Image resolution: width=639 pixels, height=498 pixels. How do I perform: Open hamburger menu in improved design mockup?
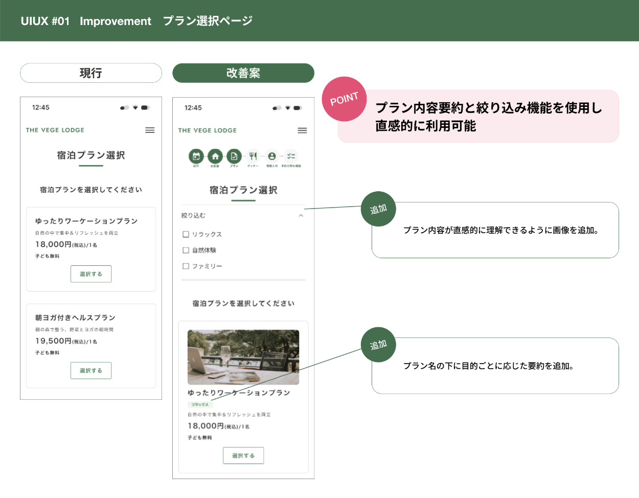(x=302, y=131)
